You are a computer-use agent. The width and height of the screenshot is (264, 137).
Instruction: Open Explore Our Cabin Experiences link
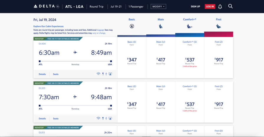click(x=48, y=26)
